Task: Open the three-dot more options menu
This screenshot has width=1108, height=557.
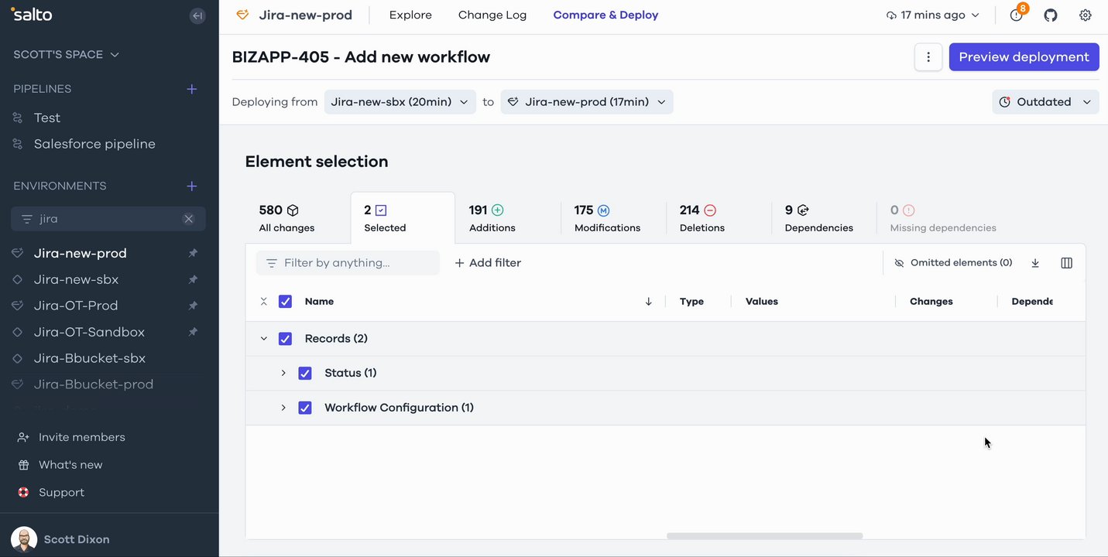Action: 928,57
